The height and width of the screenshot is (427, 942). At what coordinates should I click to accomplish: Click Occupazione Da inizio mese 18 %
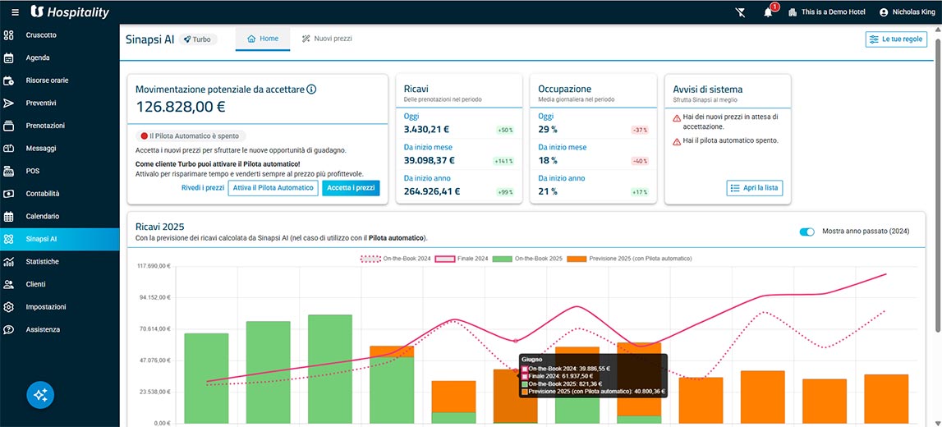click(x=547, y=160)
